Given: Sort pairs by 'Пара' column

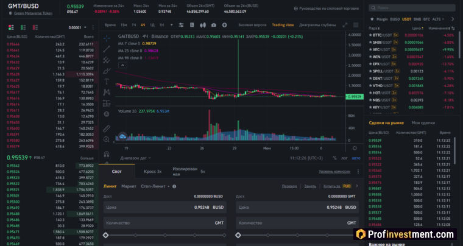Looking at the screenshot, I should point(374,29).
